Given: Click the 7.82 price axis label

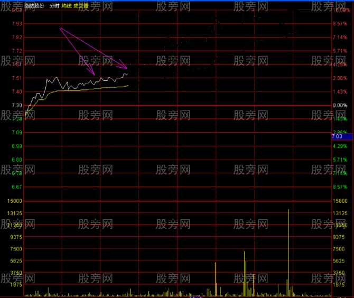Looking at the screenshot, I should pos(17,37).
